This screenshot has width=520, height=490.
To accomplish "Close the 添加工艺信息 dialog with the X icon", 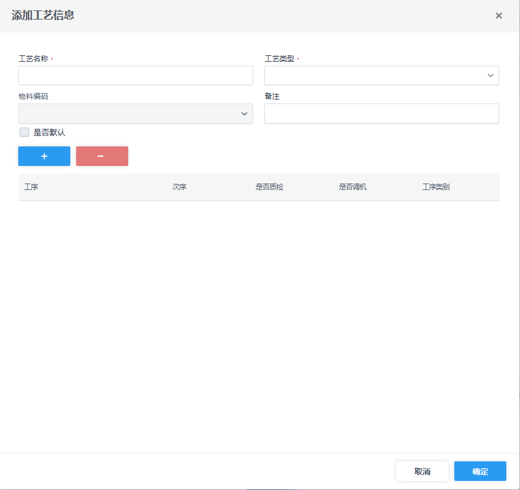I will point(499,16).
